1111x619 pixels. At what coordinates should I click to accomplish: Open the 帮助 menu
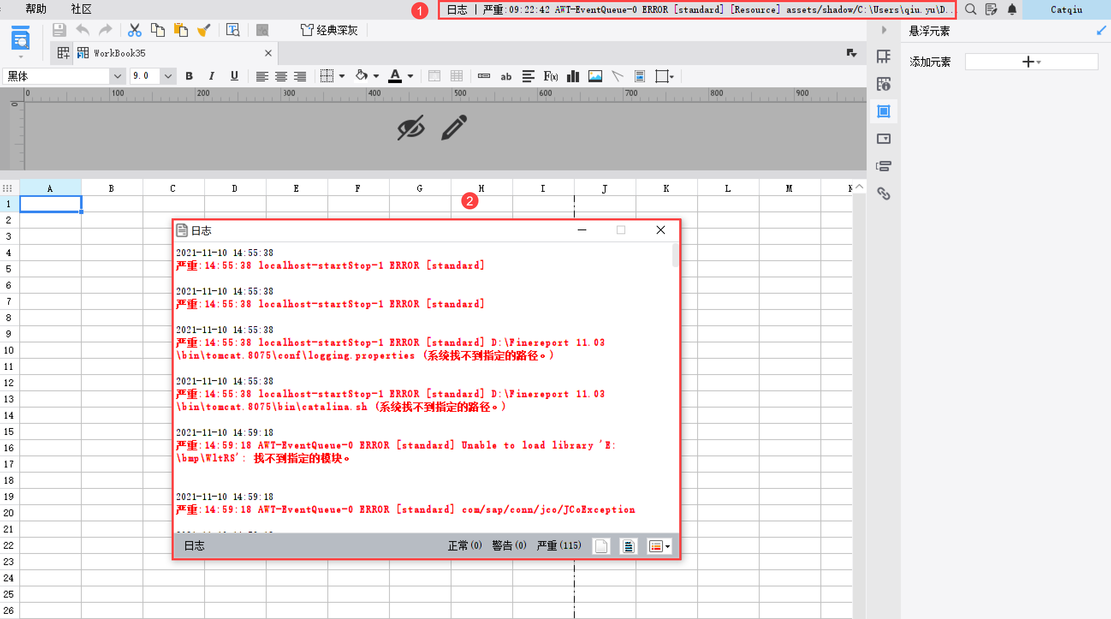pyautogui.click(x=36, y=9)
